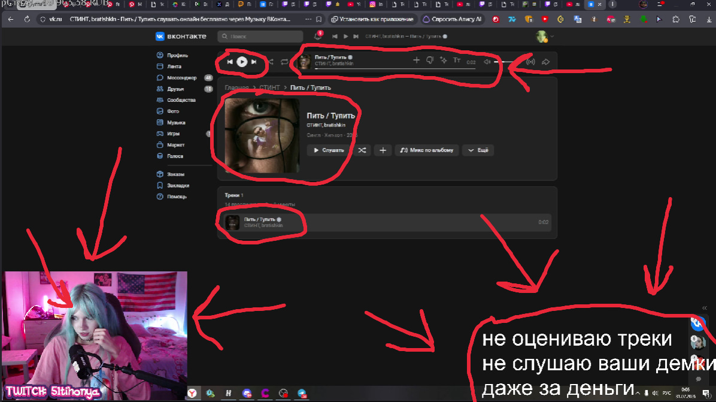Click the Слушать button
This screenshot has height=402, width=716.
tap(329, 150)
